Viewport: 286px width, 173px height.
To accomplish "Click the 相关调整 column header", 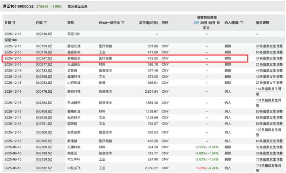I will tap(262, 23).
